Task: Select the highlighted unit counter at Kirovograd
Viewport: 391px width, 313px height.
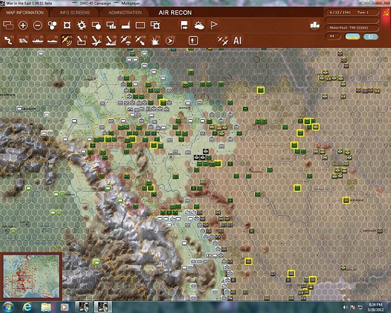Action: click(346, 200)
